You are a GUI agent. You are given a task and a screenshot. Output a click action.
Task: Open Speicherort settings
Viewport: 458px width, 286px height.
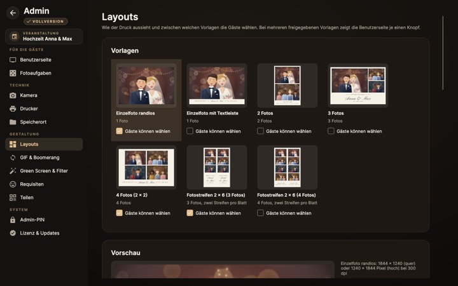[x=44, y=122]
